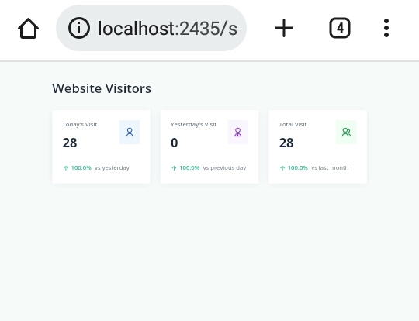Open a new tab with plus icon
The width and height of the screenshot is (419, 321).
tap(284, 28)
